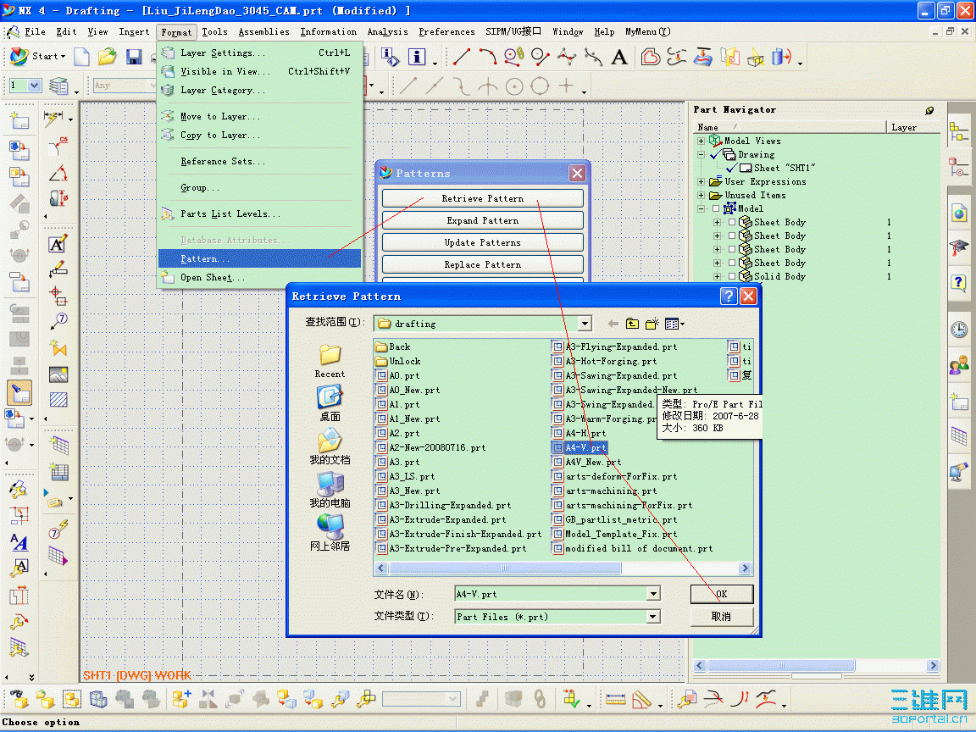Click the 文件名 filename input field
The width and height of the screenshot is (976, 732).
coord(550,595)
